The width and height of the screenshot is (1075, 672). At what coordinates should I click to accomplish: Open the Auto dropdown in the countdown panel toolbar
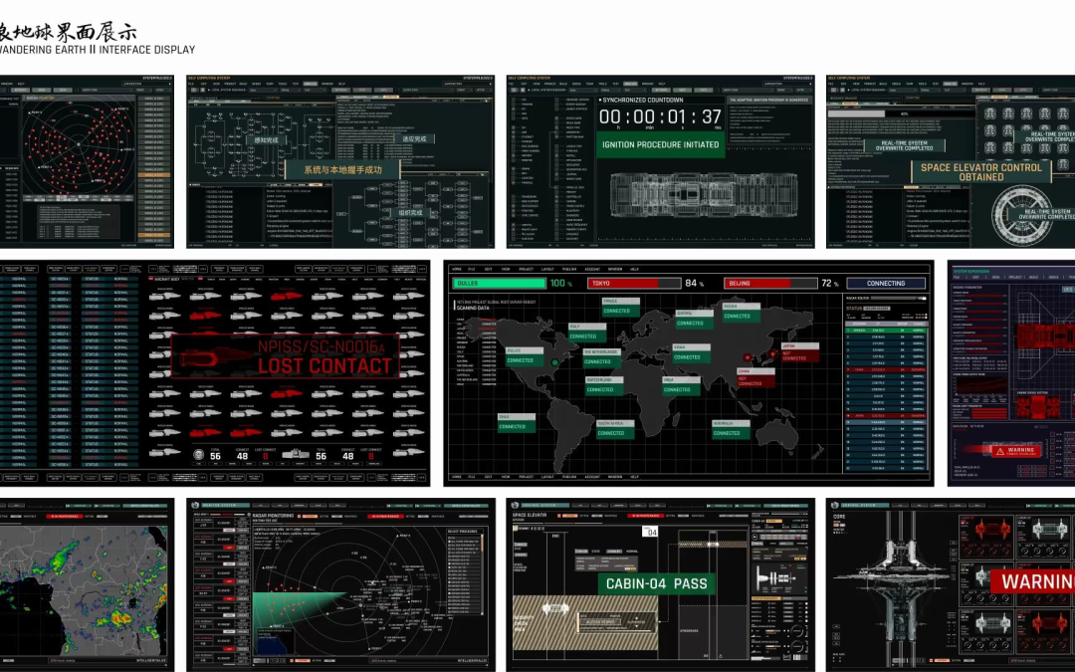click(x=583, y=90)
